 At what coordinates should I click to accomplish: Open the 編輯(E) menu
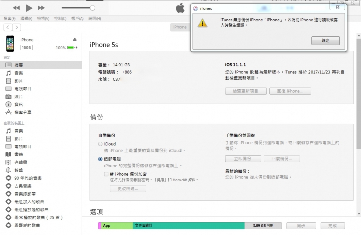point(26,18)
